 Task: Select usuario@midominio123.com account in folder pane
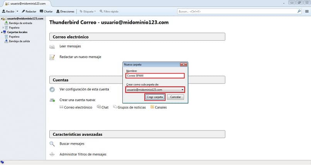pos(25,18)
